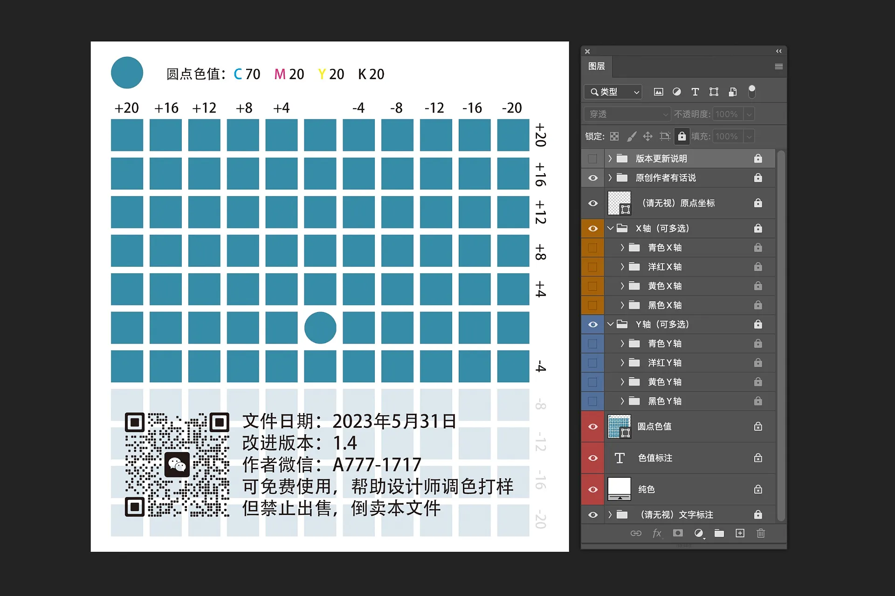
Task: Click lock position move icon
Action: pos(647,136)
